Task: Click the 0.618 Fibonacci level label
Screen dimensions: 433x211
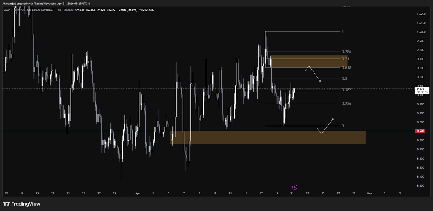Action: tap(346, 68)
